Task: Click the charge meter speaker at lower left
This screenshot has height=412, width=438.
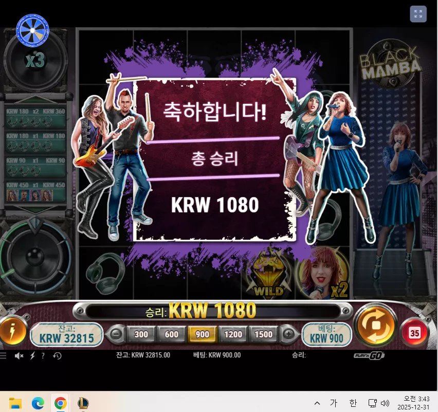Action: point(36,257)
